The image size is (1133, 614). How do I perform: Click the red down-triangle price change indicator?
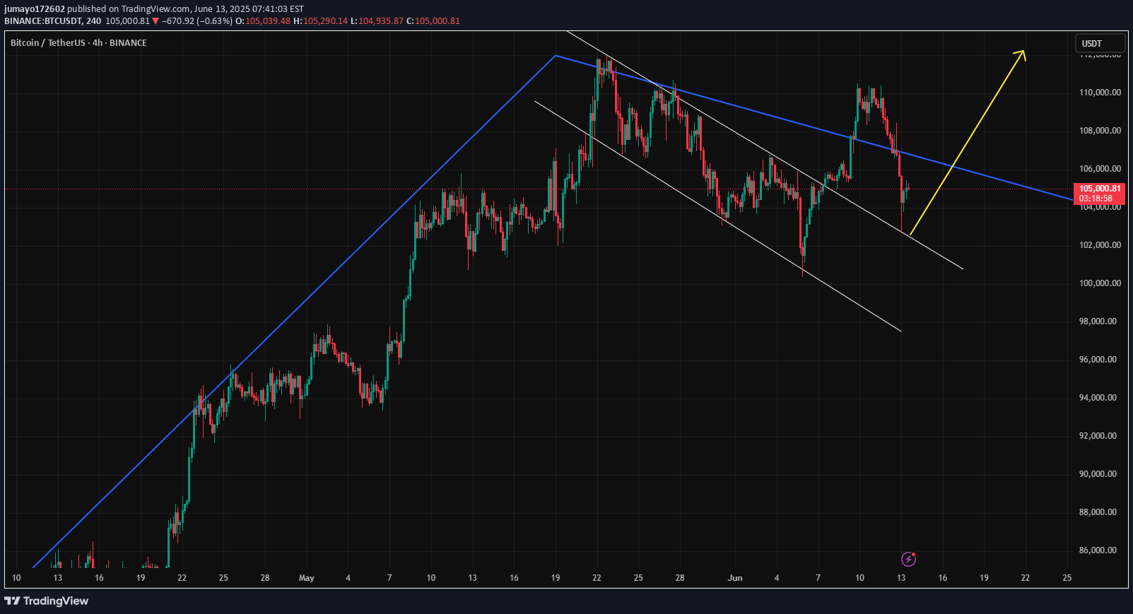point(155,21)
